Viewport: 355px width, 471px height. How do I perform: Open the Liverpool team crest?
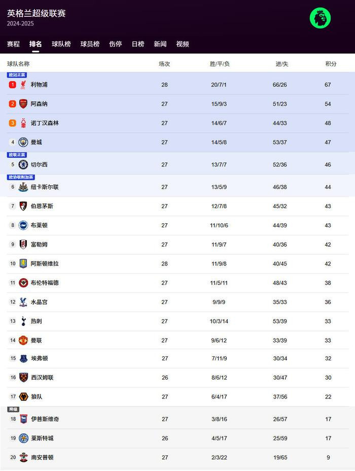pos(23,85)
